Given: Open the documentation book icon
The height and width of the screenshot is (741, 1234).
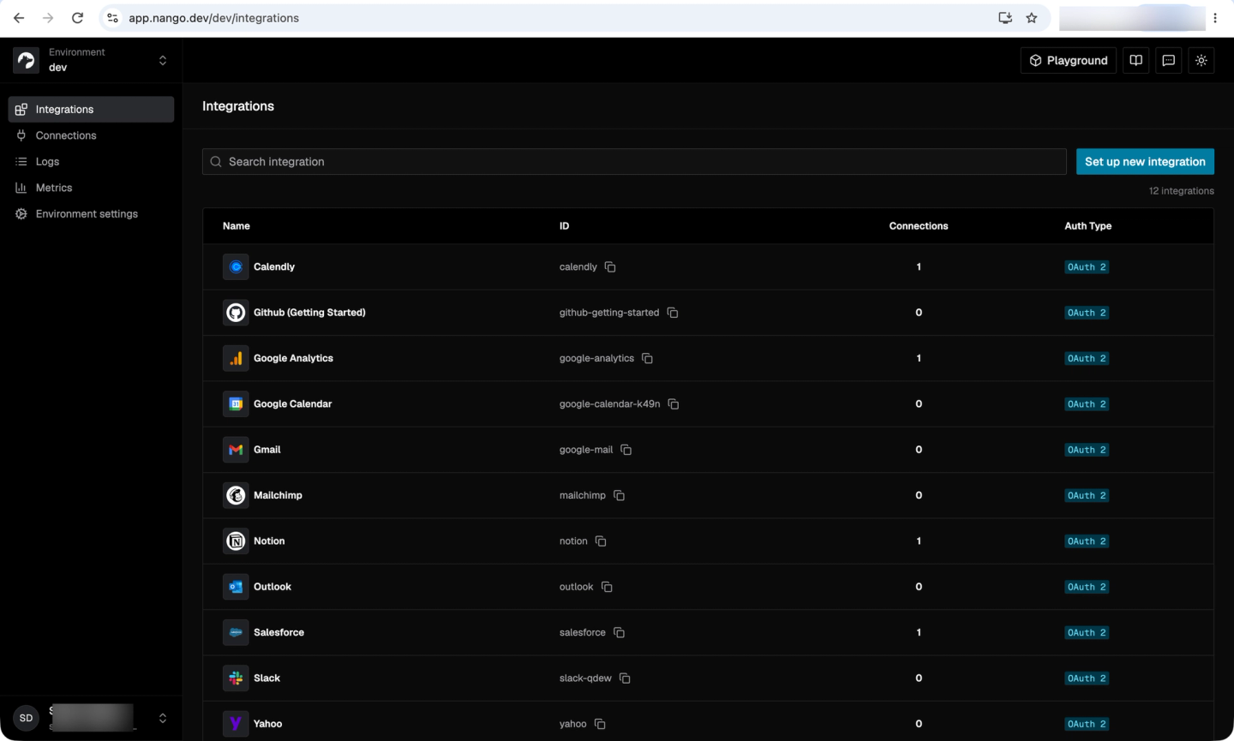Looking at the screenshot, I should 1136,61.
